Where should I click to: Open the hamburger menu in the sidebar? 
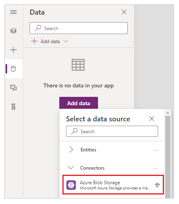tap(13, 12)
